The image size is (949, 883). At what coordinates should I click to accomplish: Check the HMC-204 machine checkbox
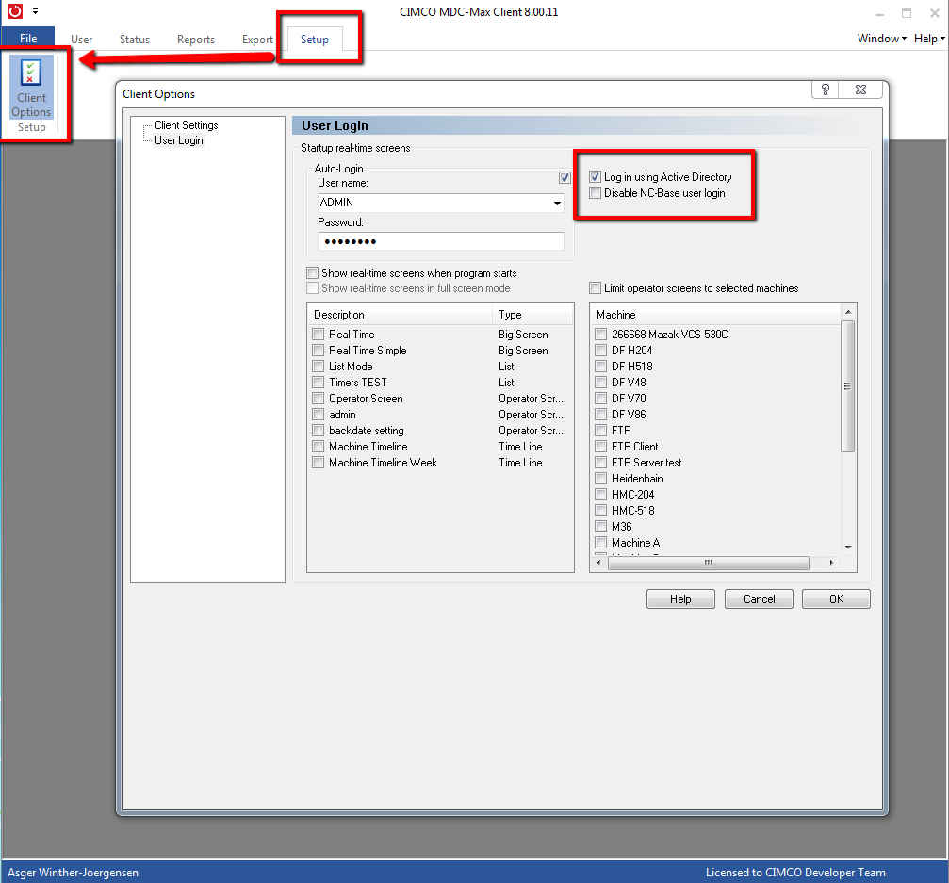click(x=601, y=495)
